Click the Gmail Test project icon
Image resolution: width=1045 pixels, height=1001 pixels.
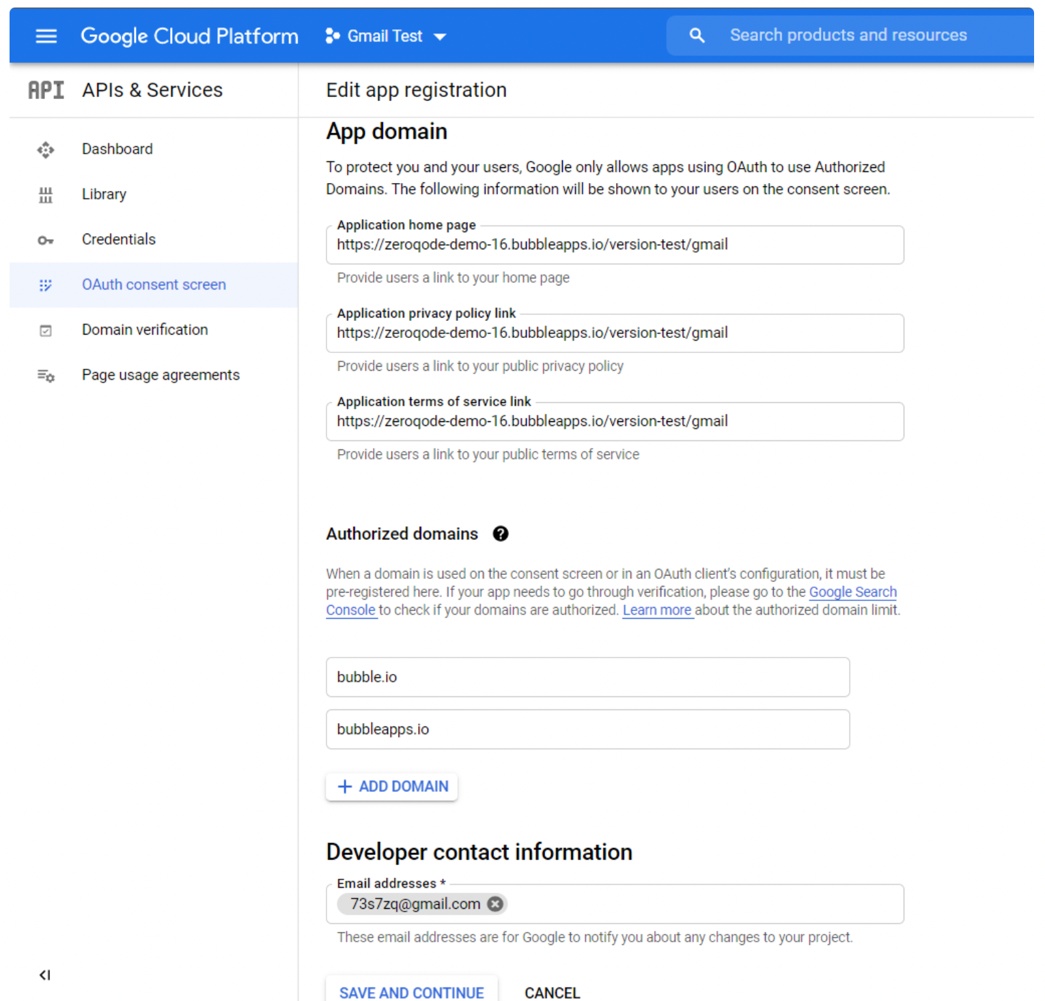pos(333,36)
